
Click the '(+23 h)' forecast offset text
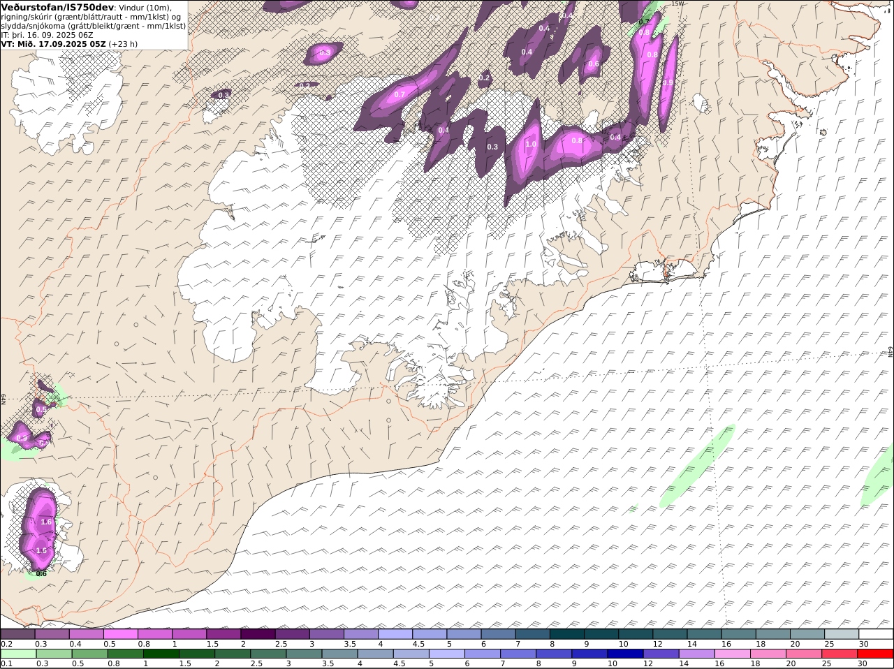(123, 44)
